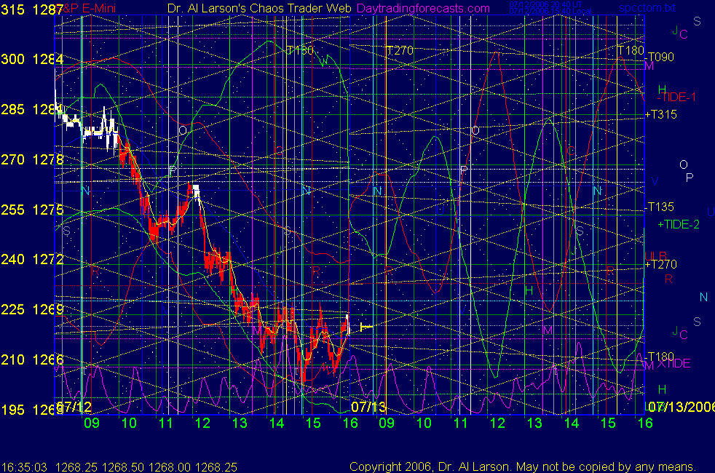Click the "255 1275" price scale label
The height and width of the screenshot is (473, 715).
(32, 210)
